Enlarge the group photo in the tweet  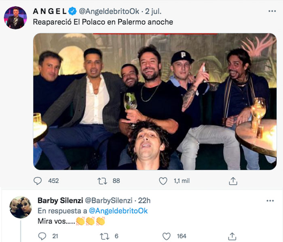(x=155, y=101)
